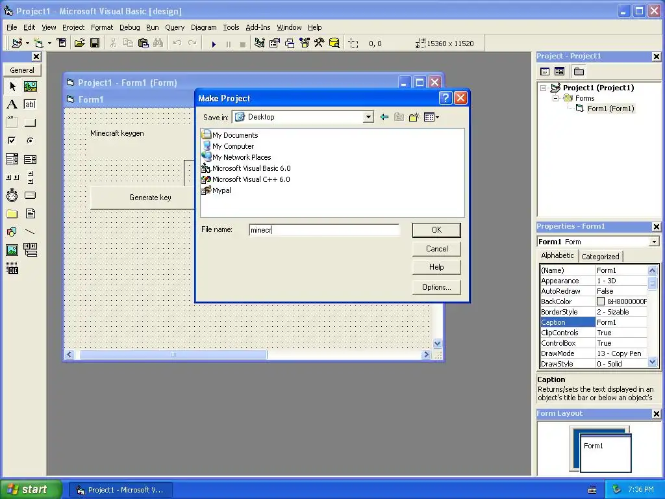Select the OptionButton tool in toolbox

point(30,140)
